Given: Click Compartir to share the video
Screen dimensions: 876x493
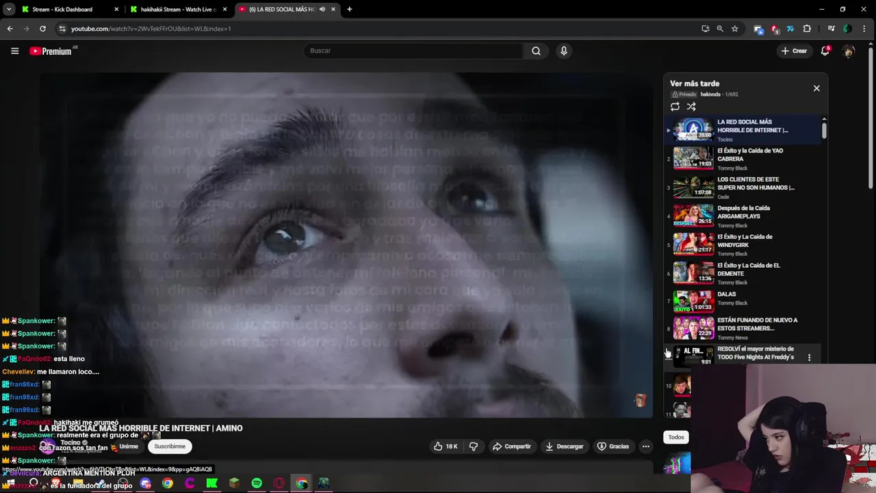Looking at the screenshot, I should point(511,446).
